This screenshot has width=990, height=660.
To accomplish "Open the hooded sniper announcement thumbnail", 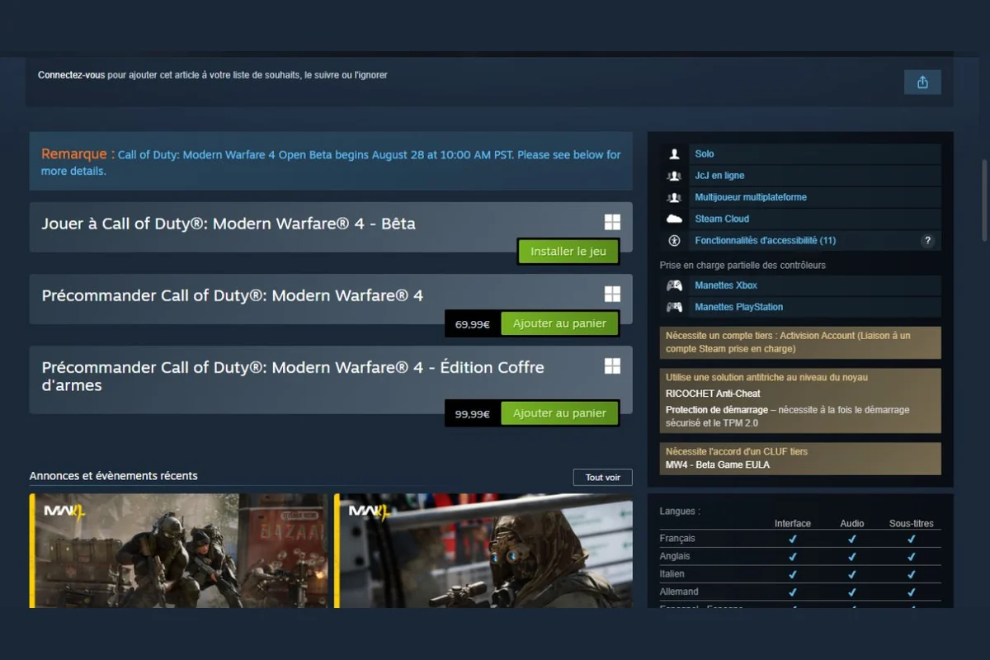I will (x=483, y=550).
